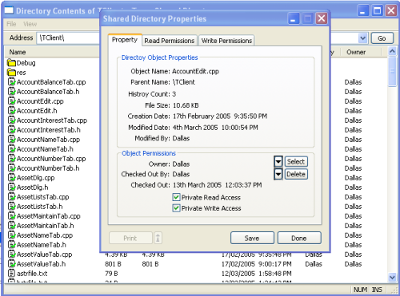Click the Save button
This screenshot has width=400, height=296.
(252, 238)
